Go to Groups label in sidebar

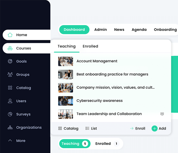pos(23,75)
